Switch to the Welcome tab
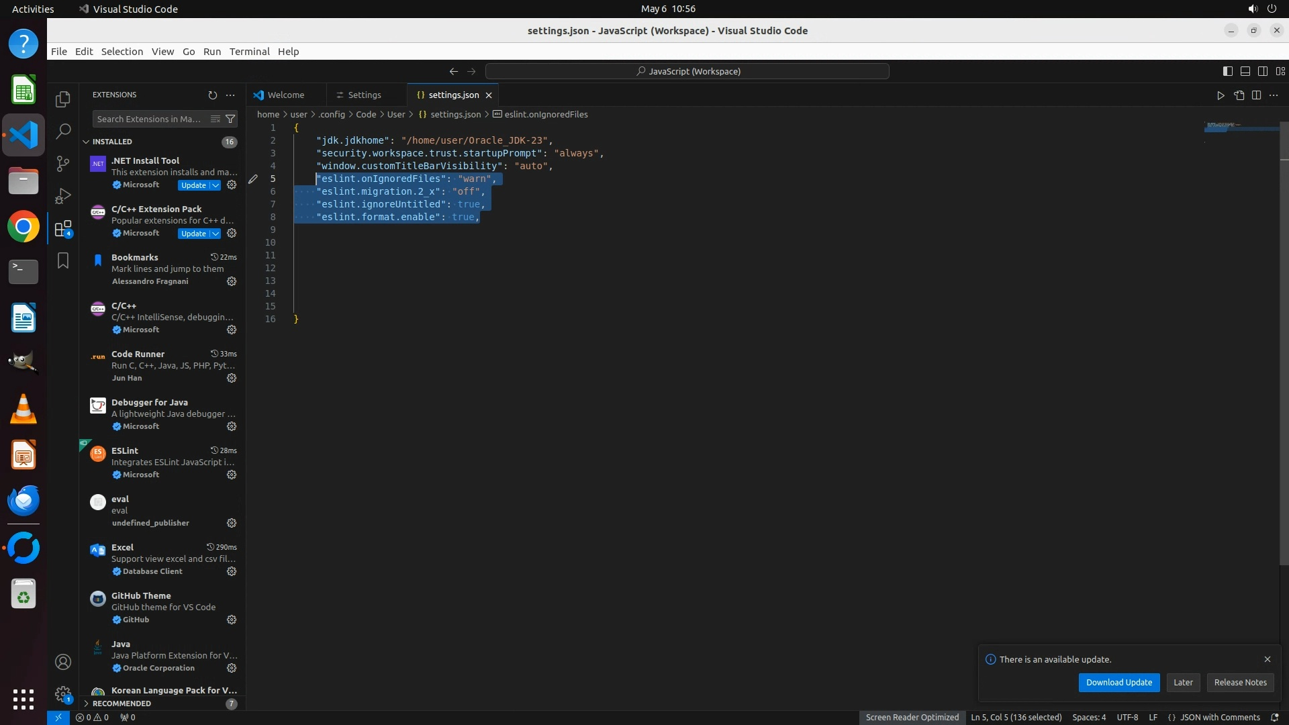 click(285, 95)
